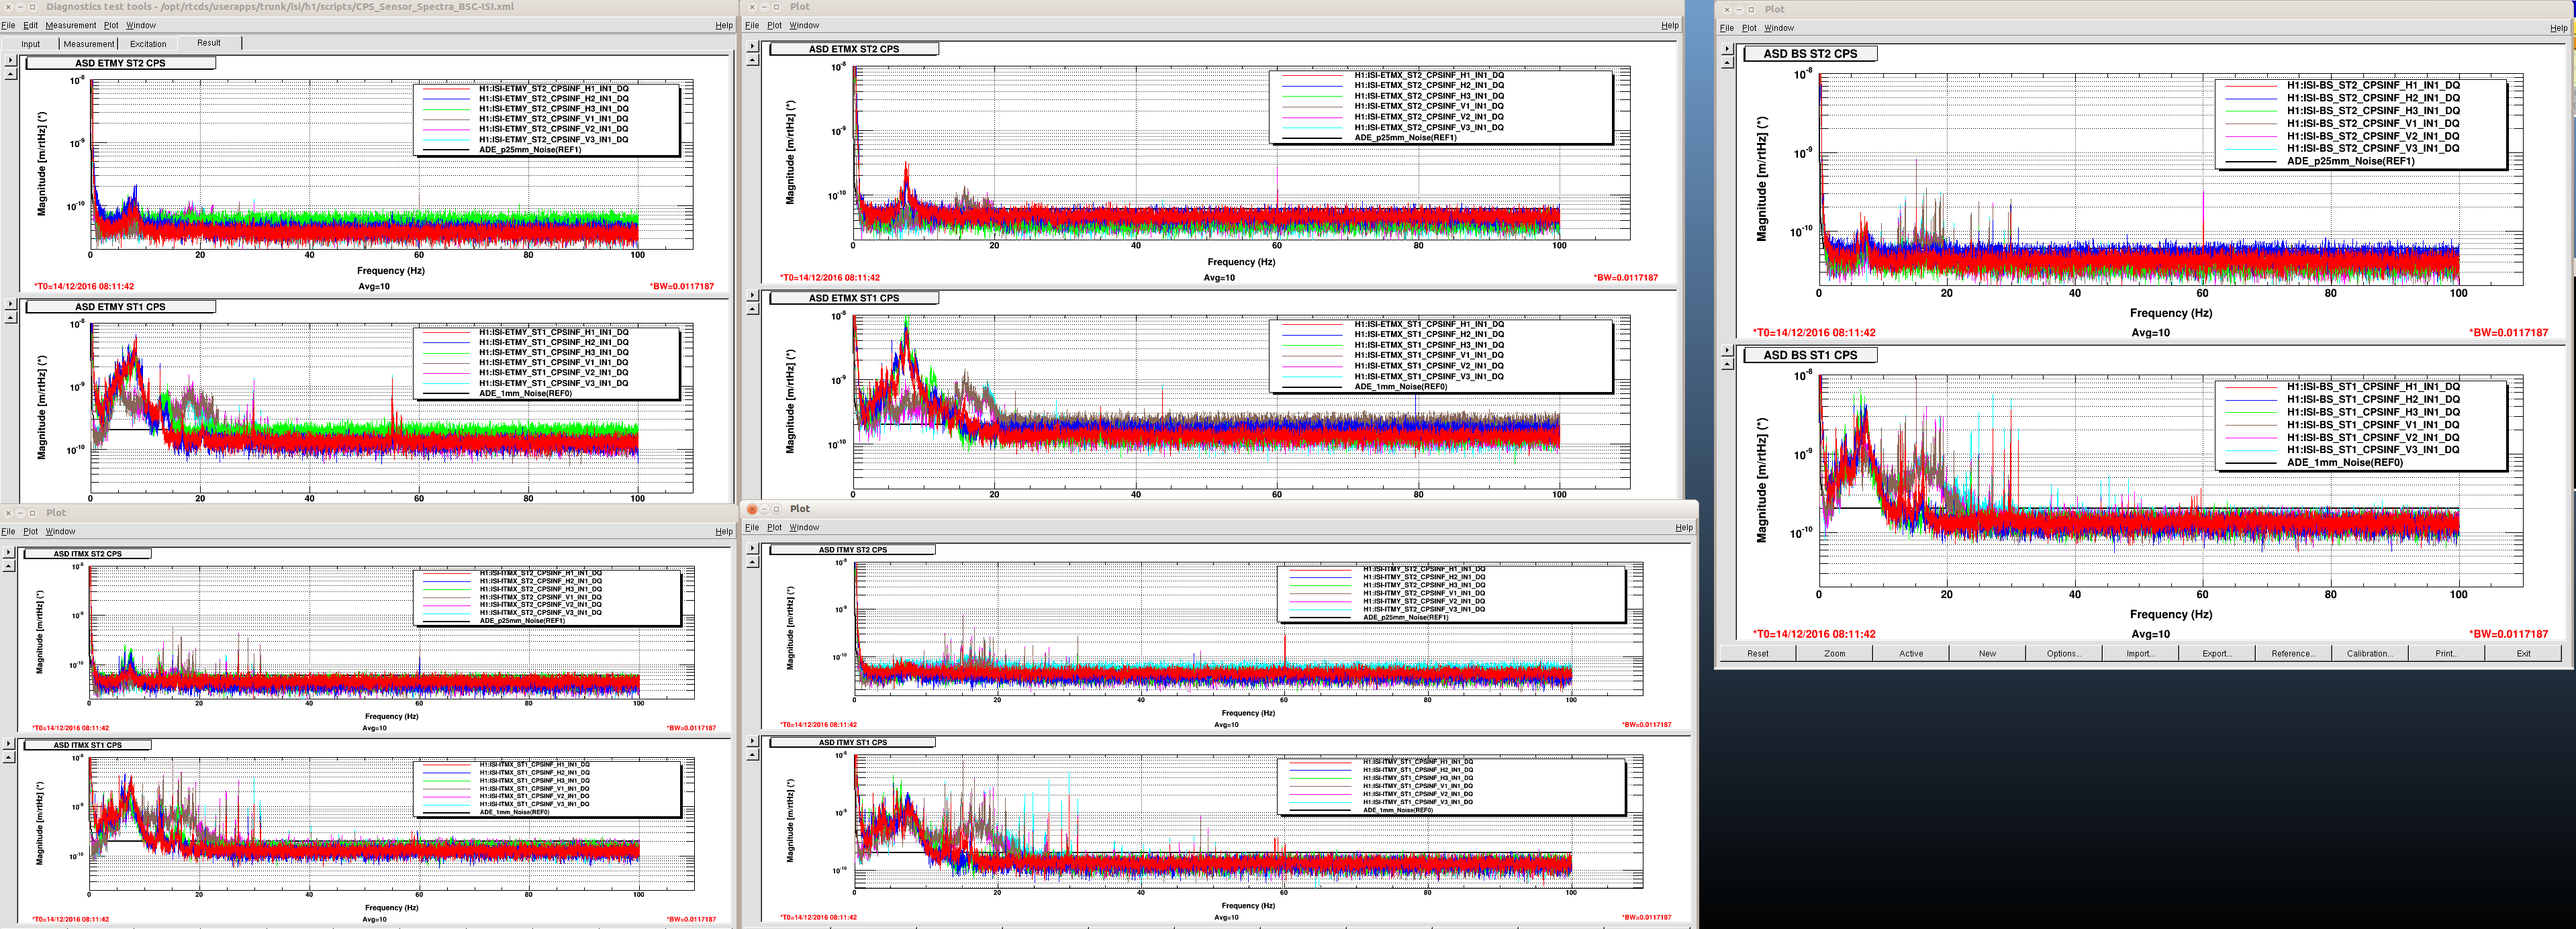This screenshot has width=2576, height=929.
Task: Click up-arrow button beside ASD BS ST1 CPS
Action: point(1728,365)
